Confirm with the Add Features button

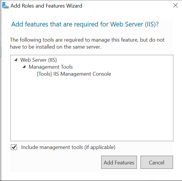tap(119, 162)
